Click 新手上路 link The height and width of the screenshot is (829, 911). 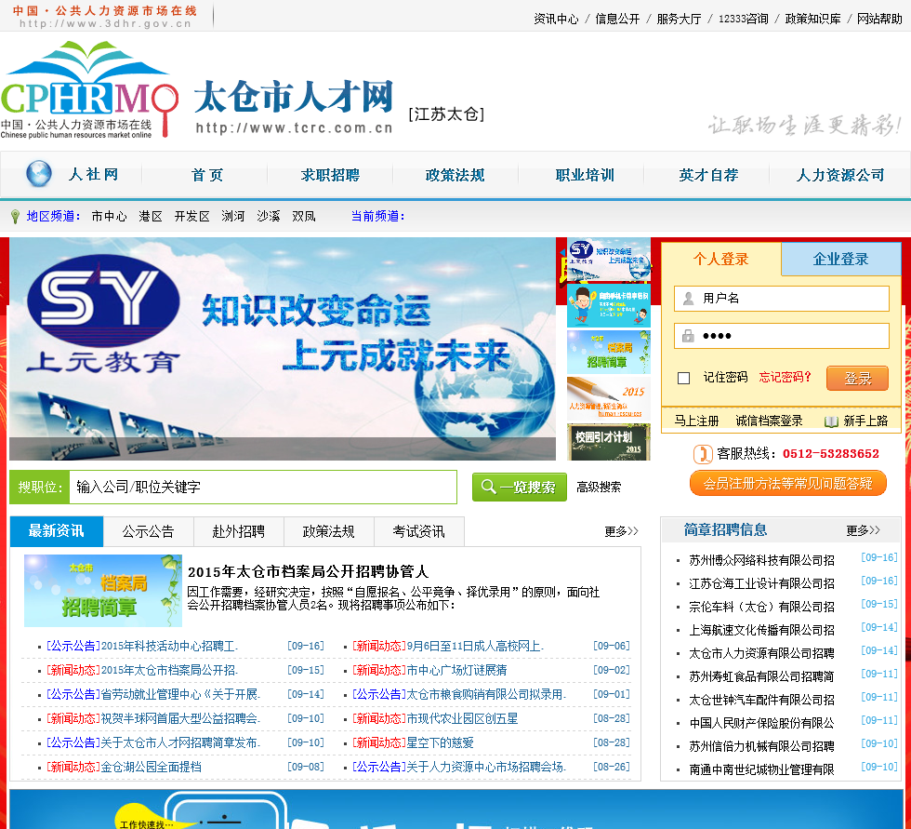point(865,421)
